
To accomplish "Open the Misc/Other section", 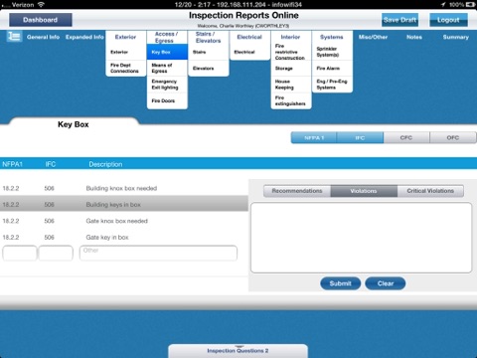I will (x=373, y=37).
